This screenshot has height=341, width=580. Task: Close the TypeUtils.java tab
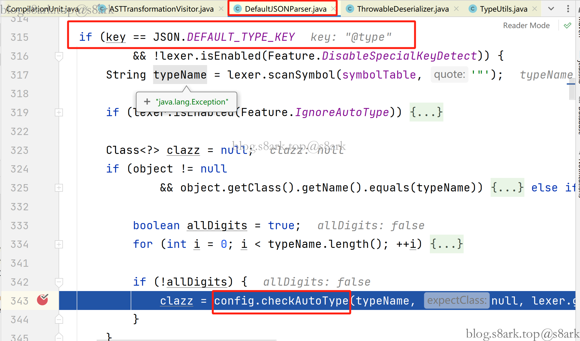point(535,9)
